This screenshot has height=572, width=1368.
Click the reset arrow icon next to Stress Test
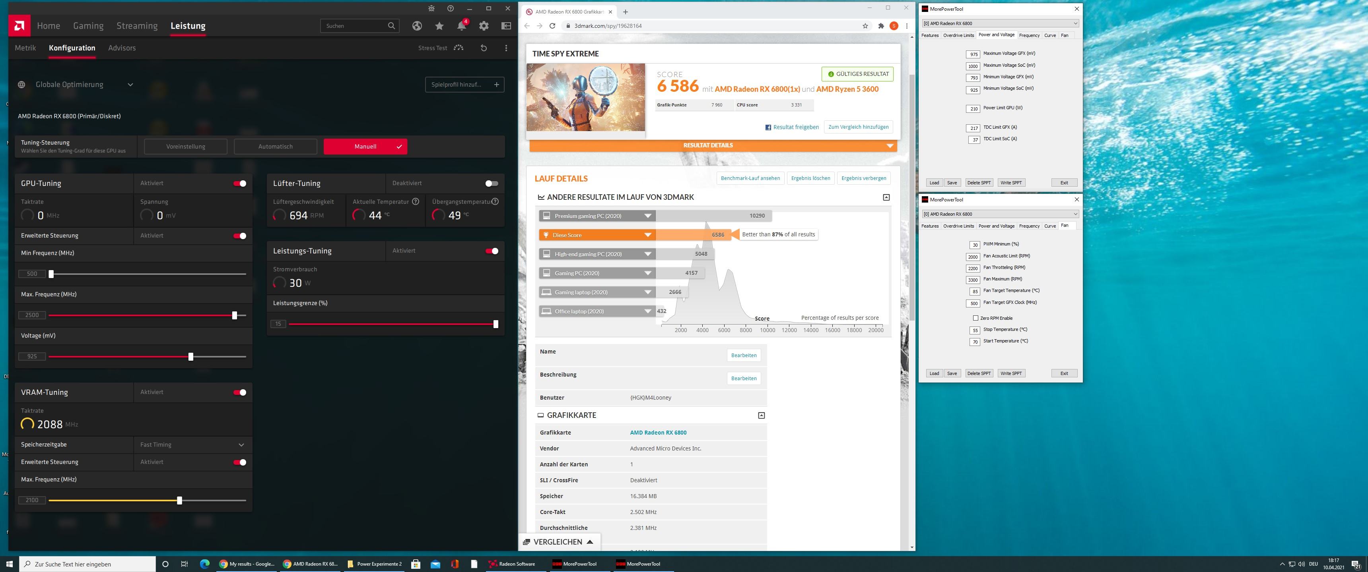pyautogui.click(x=484, y=48)
